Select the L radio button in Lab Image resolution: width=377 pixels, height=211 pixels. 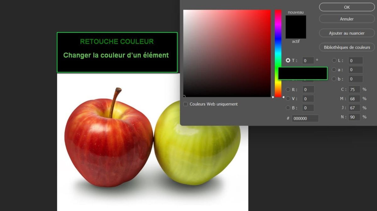334,61
